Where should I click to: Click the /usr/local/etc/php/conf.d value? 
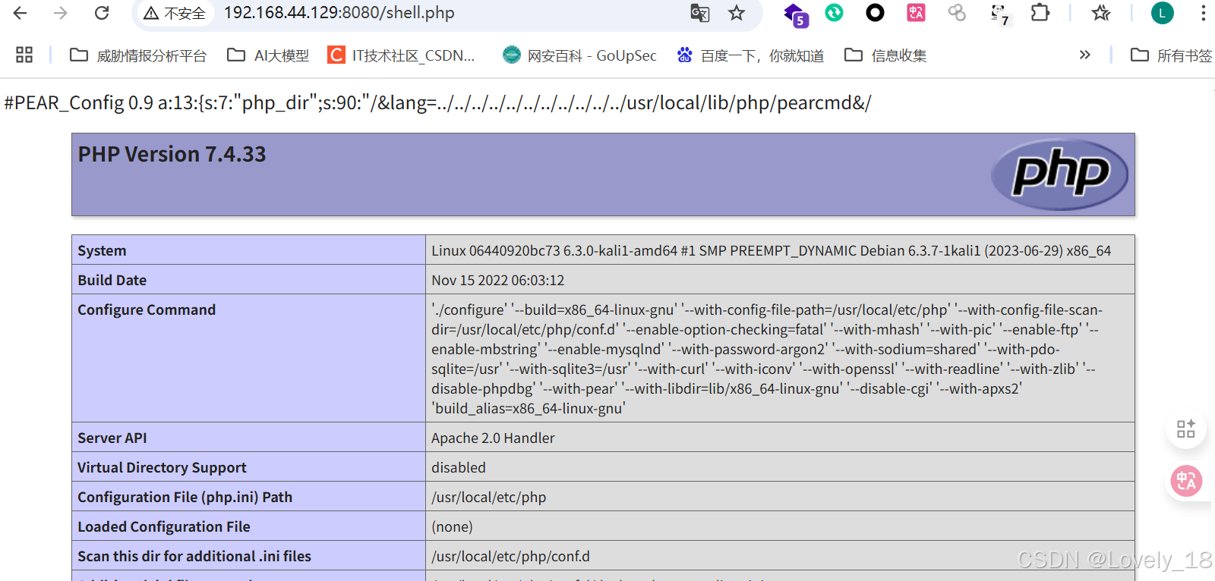[x=510, y=556]
